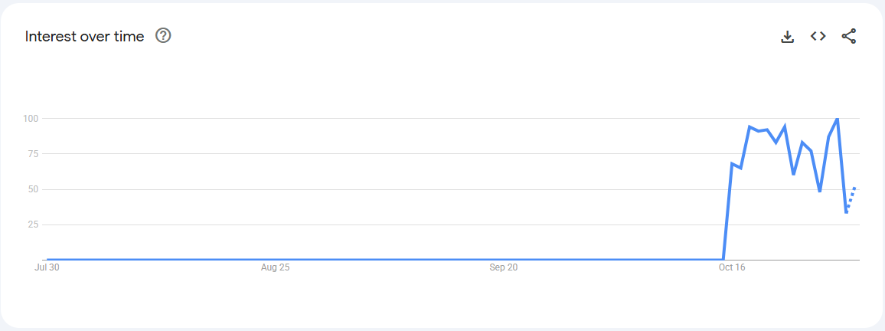Click the "Interest over time" heading
This screenshot has width=885, height=331.
(84, 37)
